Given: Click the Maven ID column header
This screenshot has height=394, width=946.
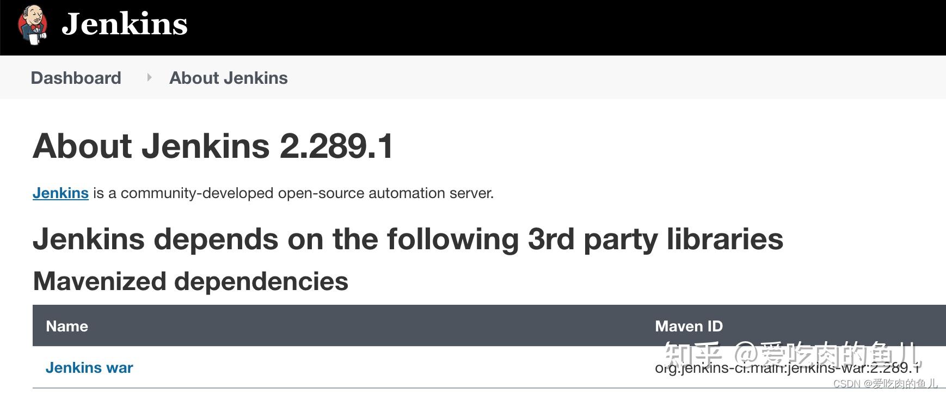Looking at the screenshot, I should click(687, 325).
